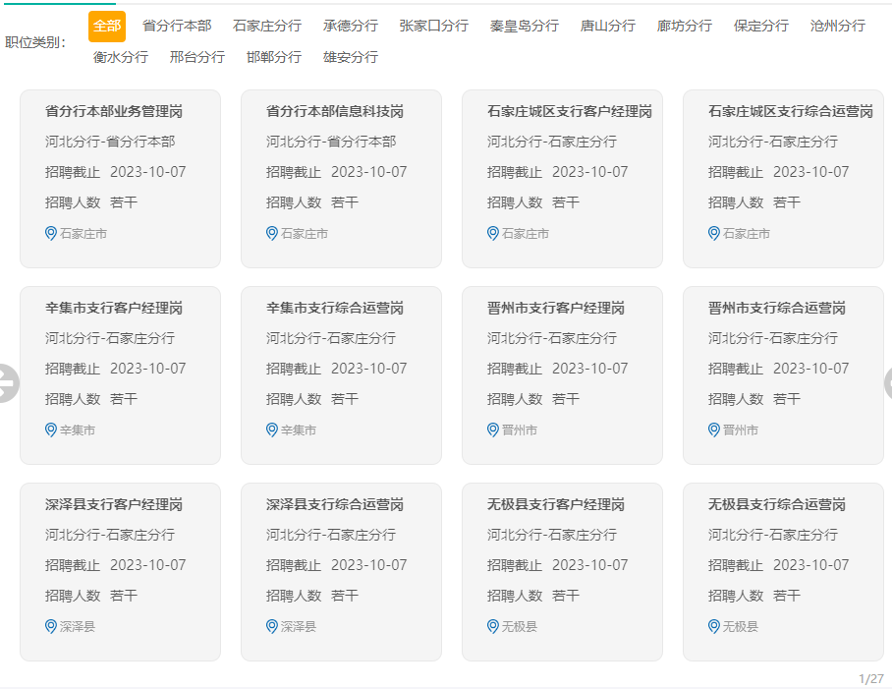Screen dimensions: 892x689
Task: Click 辛集市 location in 辛集市支行客户经理岗 card
Action: click(x=78, y=431)
